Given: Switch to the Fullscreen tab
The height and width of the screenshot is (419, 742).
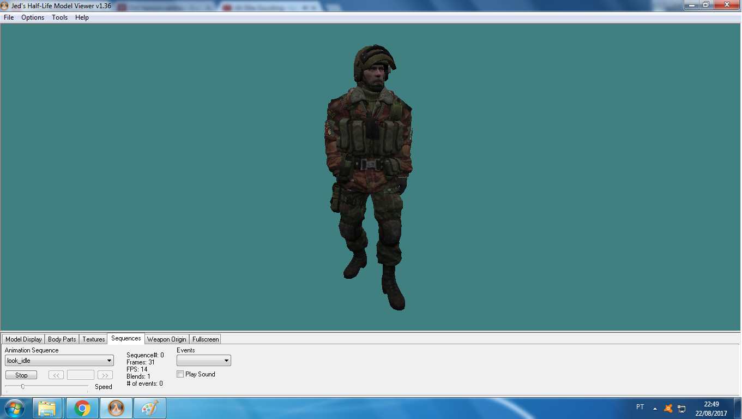Looking at the screenshot, I should tap(206, 339).
